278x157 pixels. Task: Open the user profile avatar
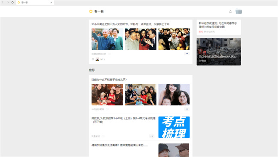click(239, 11)
